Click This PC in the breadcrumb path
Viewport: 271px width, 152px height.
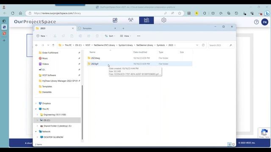tap(68, 45)
